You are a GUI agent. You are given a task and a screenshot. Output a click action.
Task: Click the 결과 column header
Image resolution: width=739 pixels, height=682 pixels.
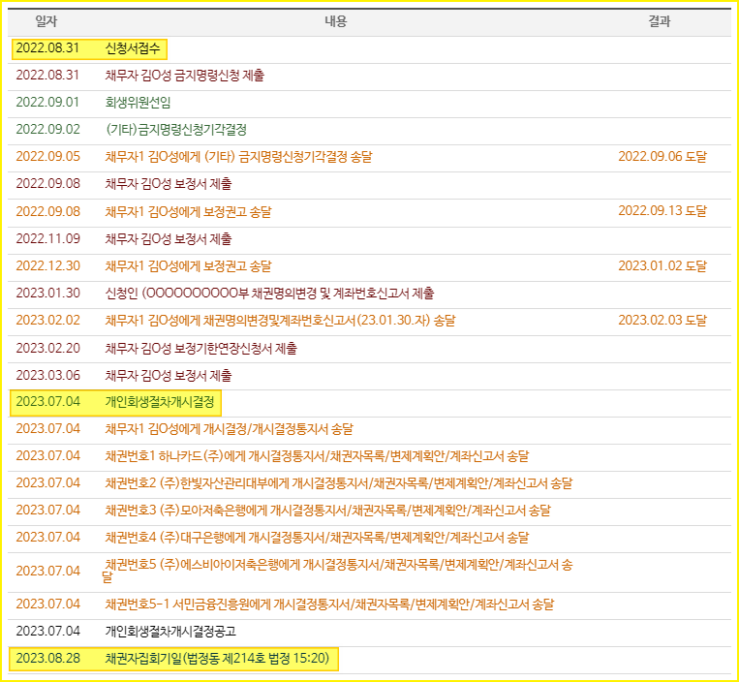[659, 21]
